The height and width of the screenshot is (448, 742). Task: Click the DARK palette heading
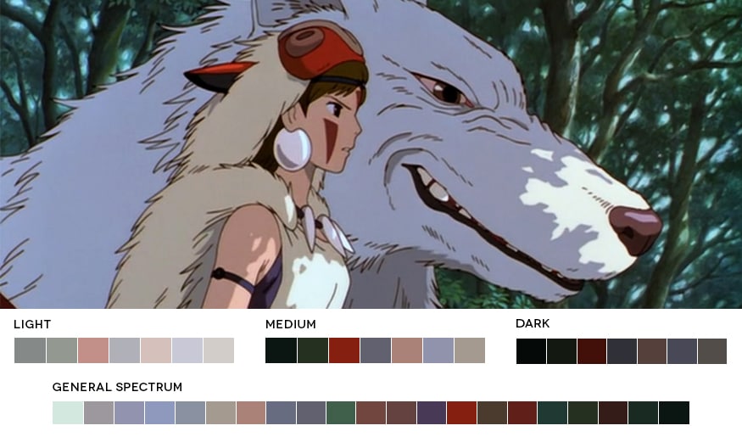(533, 323)
